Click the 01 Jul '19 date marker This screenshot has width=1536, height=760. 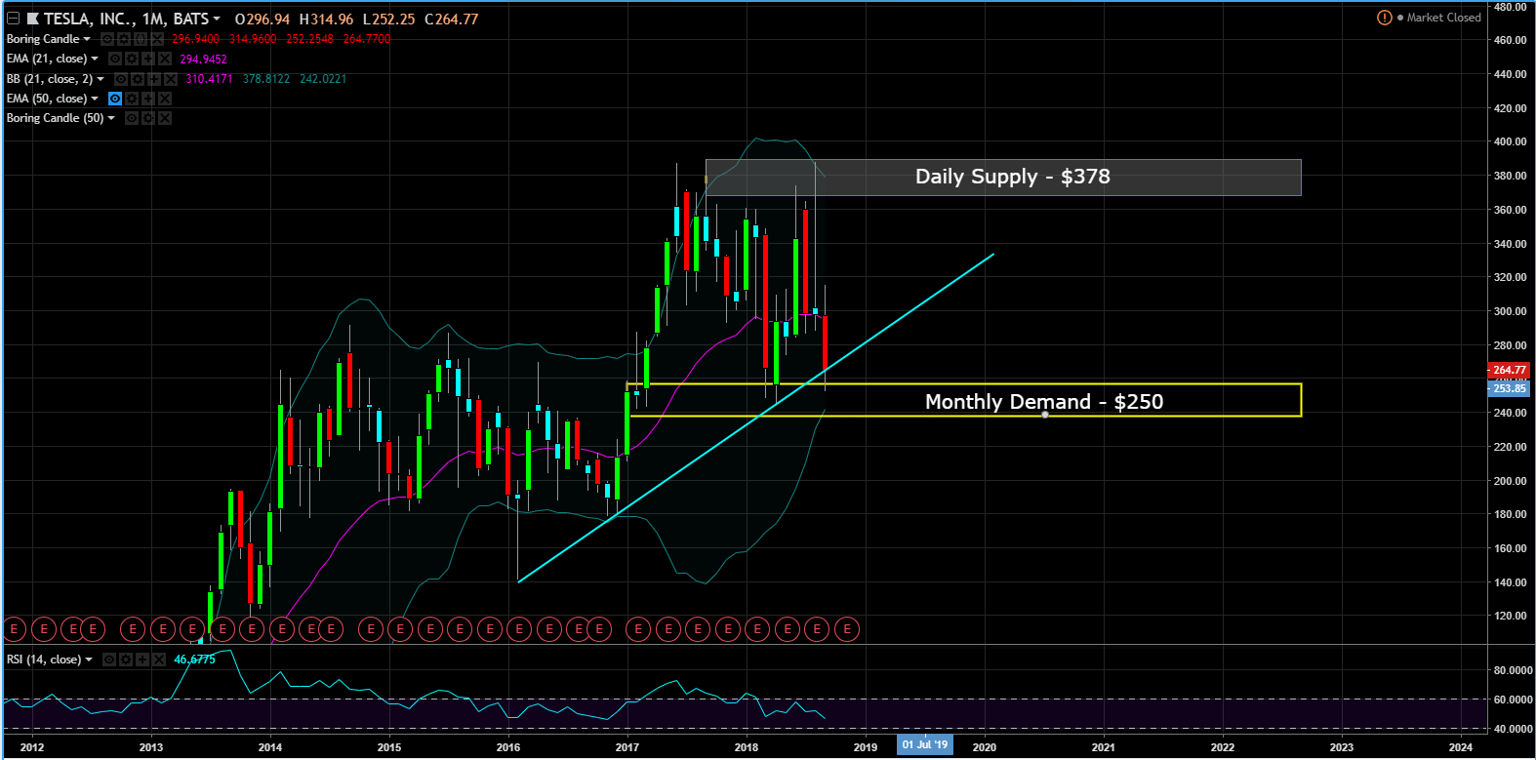click(x=924, y=745)
